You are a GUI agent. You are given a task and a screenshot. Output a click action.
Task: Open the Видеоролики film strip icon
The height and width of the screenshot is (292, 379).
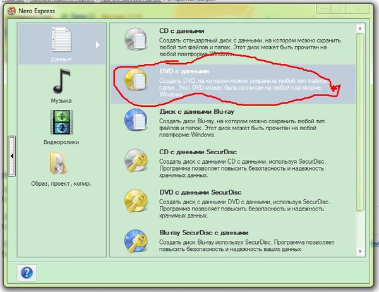click(x=61, y=122)
